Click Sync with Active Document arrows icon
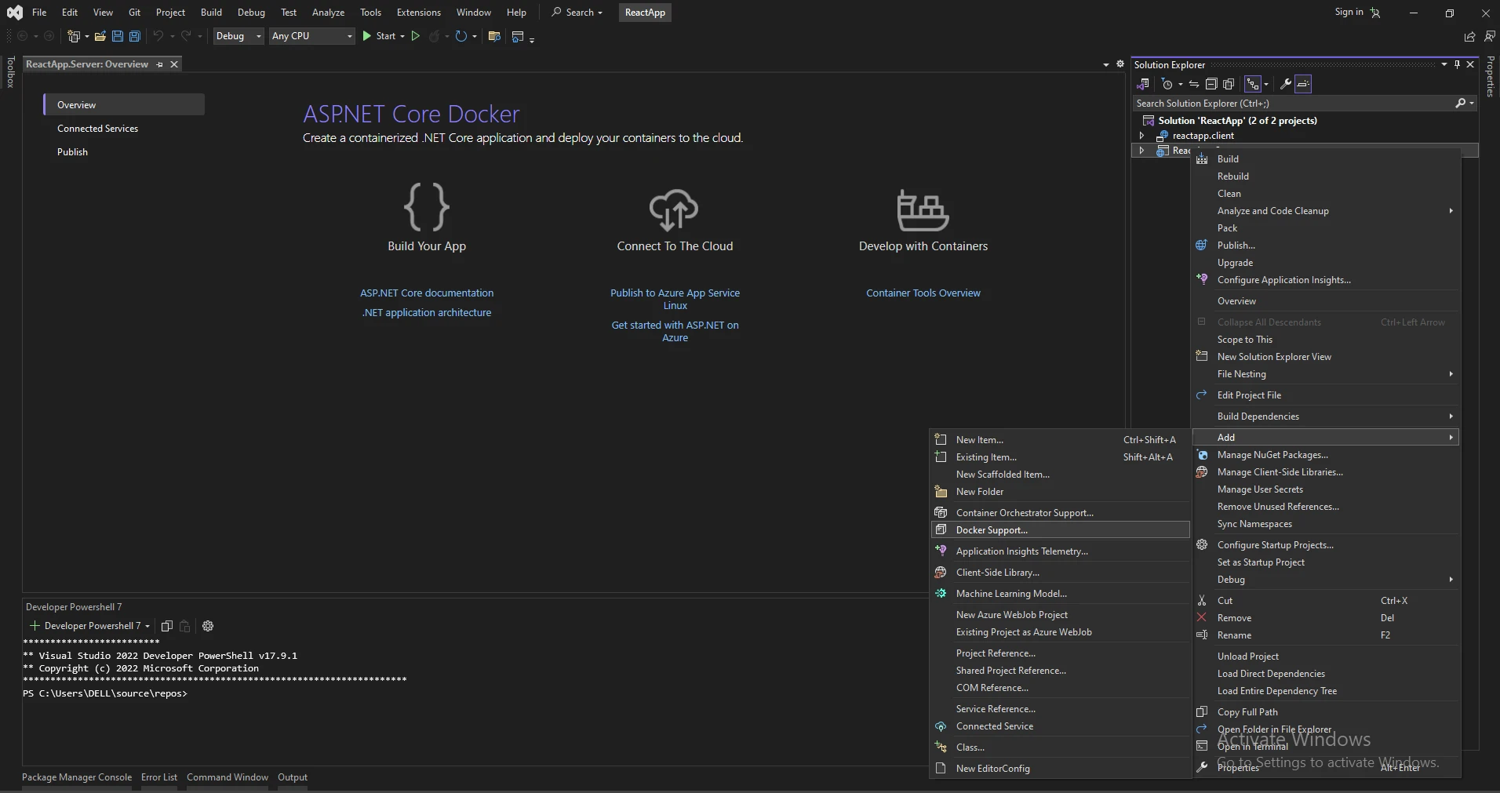 [x=1193, y=84]
